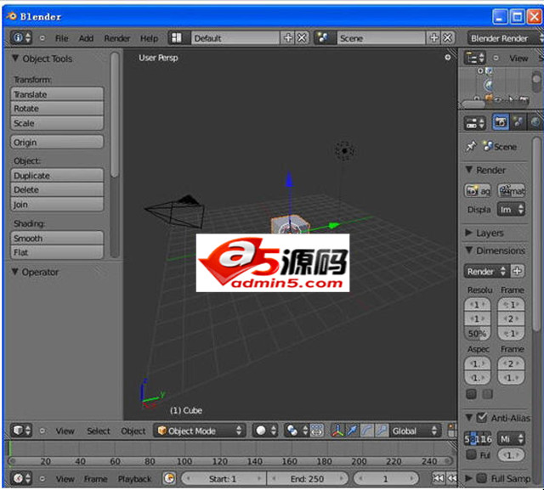
Task: Jump to the first frame
Action: (x=439, y=479)
